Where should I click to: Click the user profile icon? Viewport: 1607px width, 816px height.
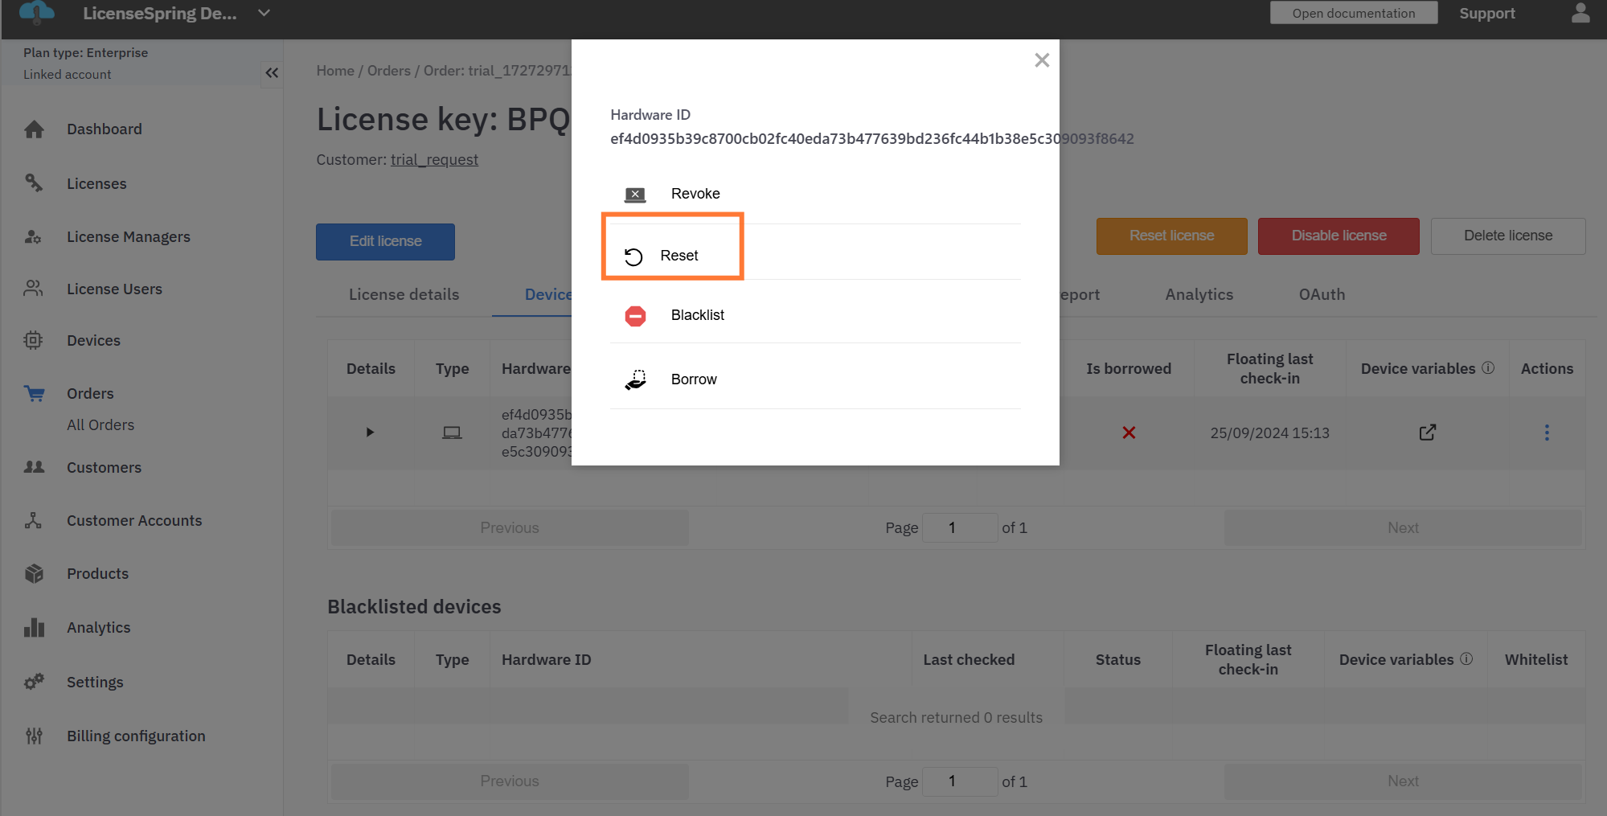1580,14
